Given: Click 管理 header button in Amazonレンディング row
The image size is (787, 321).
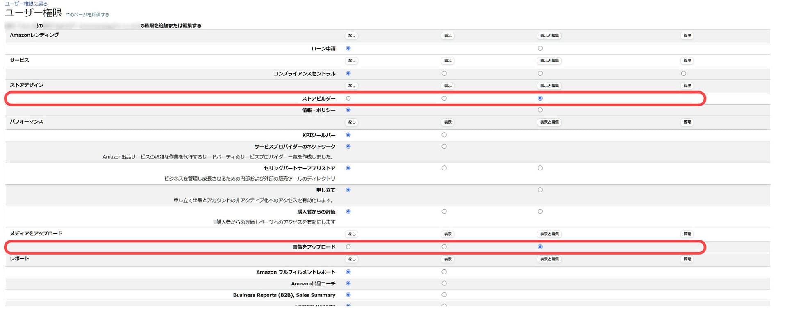Looking at the screenshot, I should (687, 36).
